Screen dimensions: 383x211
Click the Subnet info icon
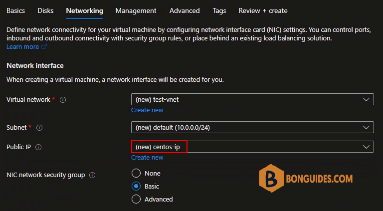click(39, 128)
